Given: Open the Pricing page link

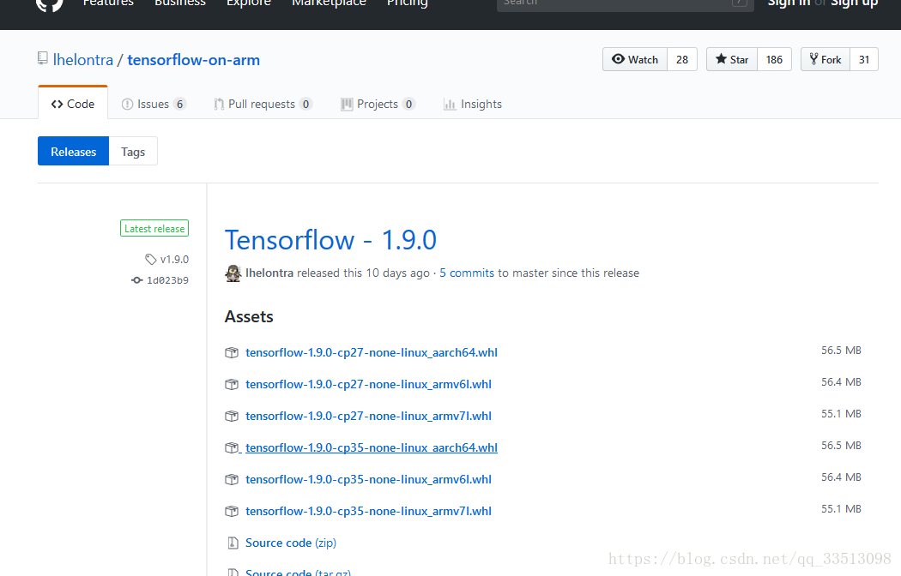Looking at the screenshot, I should (x=408, y=3).
